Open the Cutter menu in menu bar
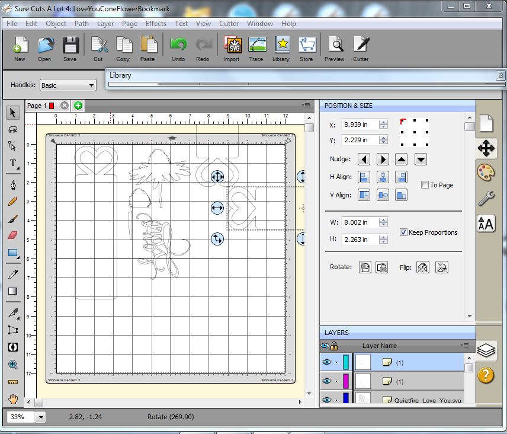 point(229,24)
